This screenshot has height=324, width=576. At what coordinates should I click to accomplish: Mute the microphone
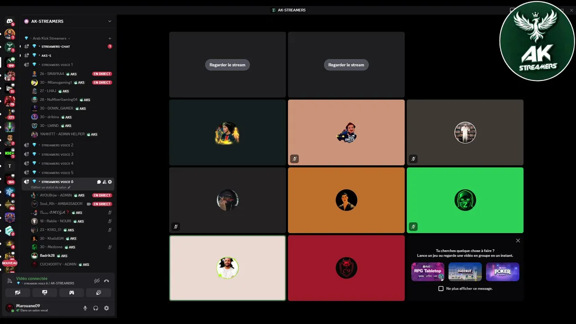(x=85, y=308)
